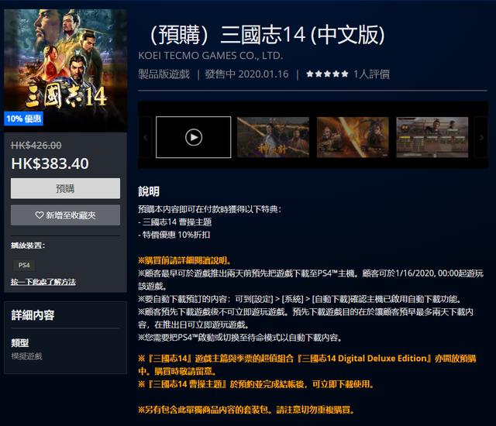Open the fourth screenshot showing officer menu
The image size is (496, 426).
432,137
